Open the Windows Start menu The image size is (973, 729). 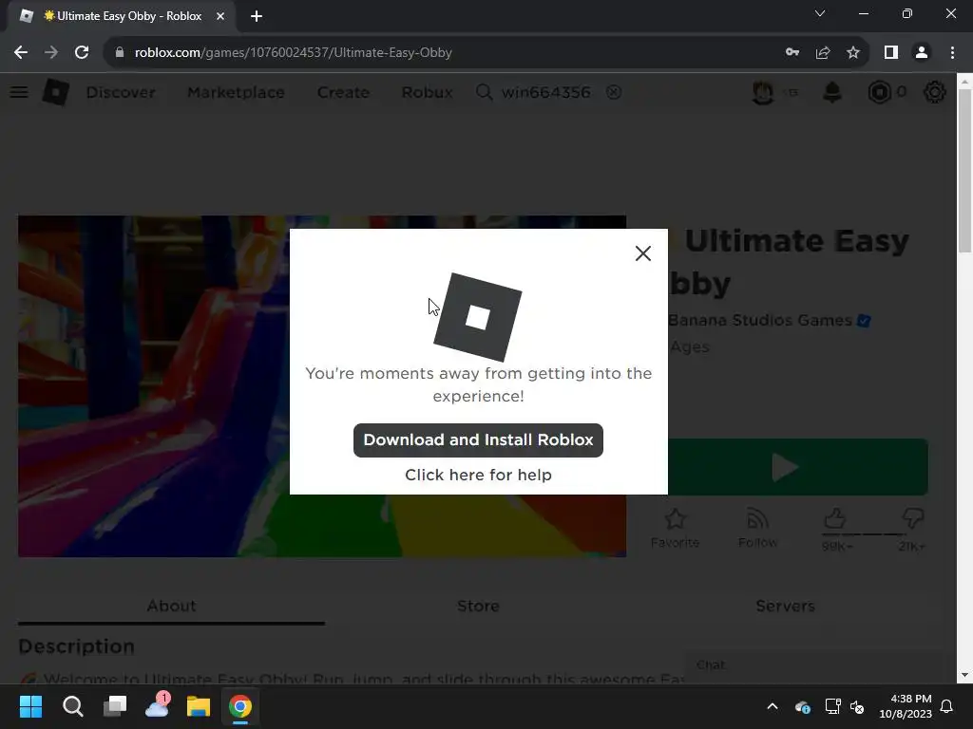point(30,706)
